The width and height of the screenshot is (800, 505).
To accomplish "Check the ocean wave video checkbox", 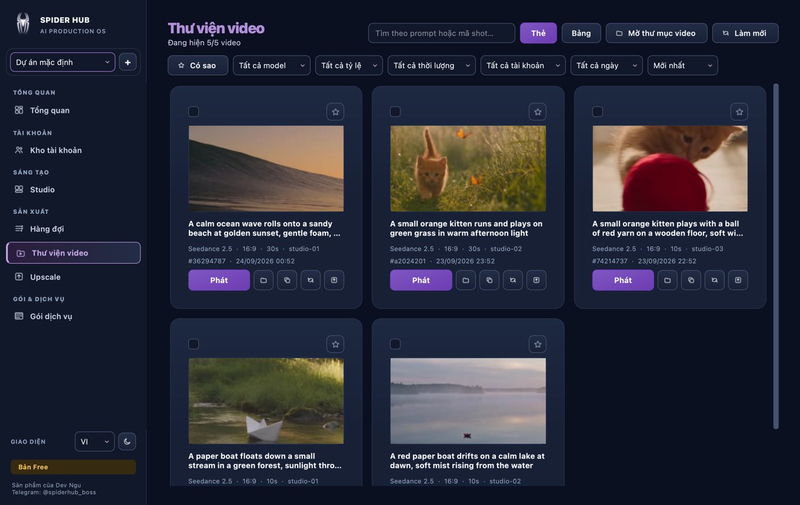I will tap(194, 112).
